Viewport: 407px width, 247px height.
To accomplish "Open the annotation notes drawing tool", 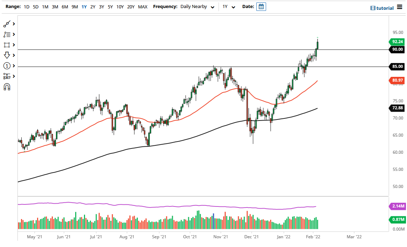I will pyautogui.click(x=7, y=34).
